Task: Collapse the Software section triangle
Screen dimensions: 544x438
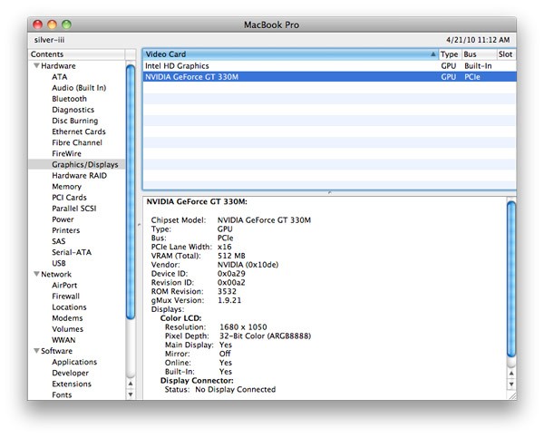Action: click(x=36, y=350)
